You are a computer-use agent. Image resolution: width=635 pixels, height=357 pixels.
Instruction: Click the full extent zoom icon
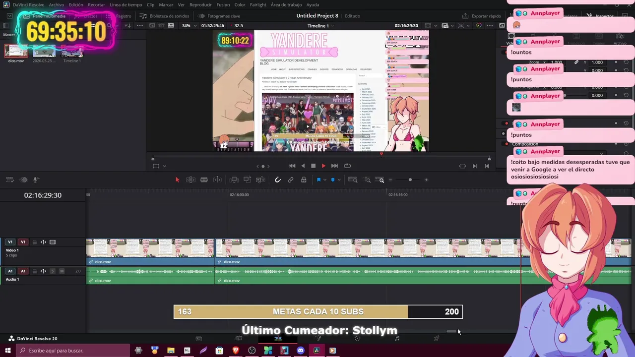(x=352, y=180)
